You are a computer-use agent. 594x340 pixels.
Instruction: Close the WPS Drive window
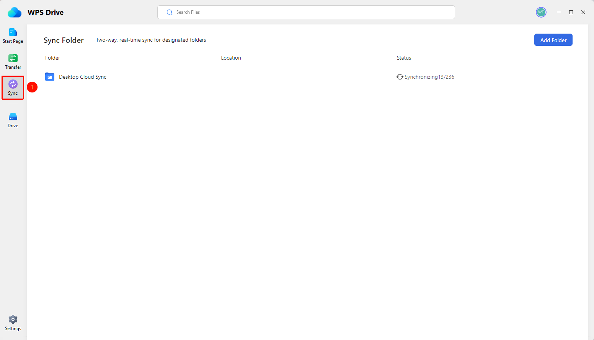[583, 12]
